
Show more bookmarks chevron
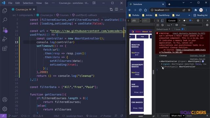pyautogui.click(x=189, y=15)
